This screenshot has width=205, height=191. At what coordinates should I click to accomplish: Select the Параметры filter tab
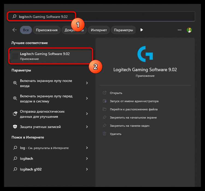[124, 30]
